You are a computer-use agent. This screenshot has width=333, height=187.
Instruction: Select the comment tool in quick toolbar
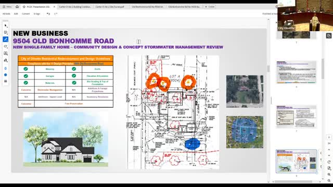(6, 32)
